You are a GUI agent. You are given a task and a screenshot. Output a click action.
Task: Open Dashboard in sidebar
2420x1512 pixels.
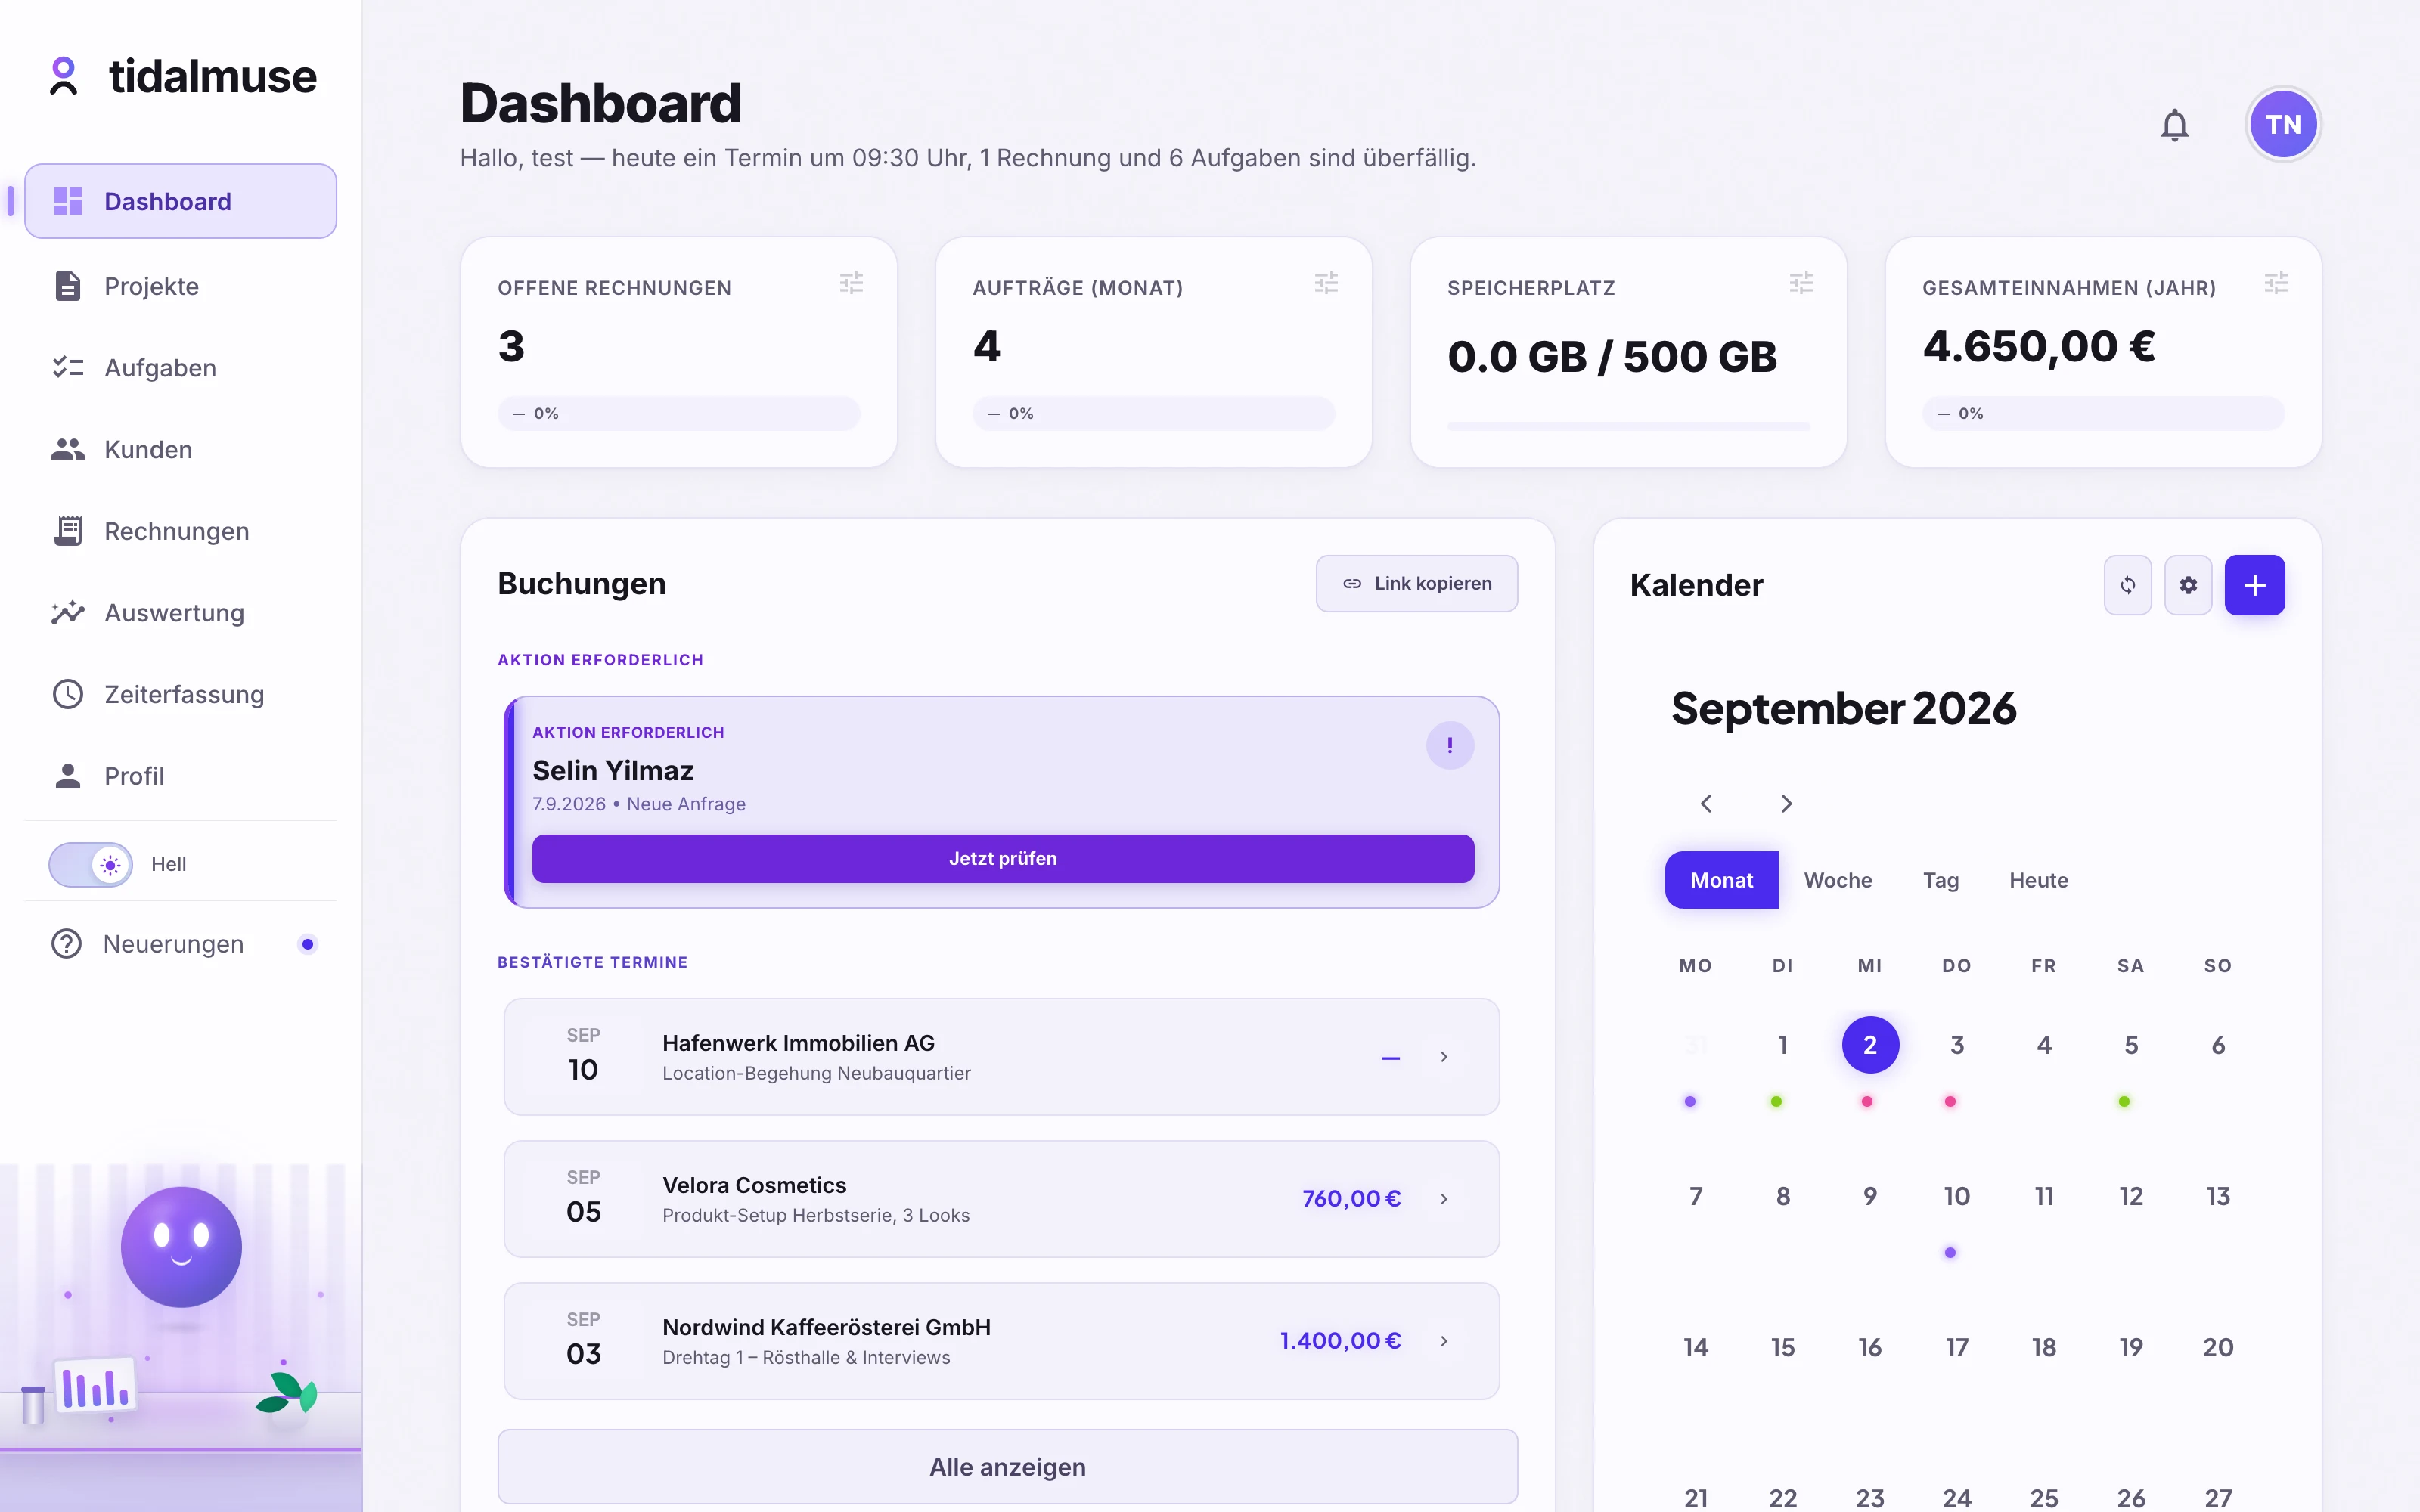pos(181,201)
